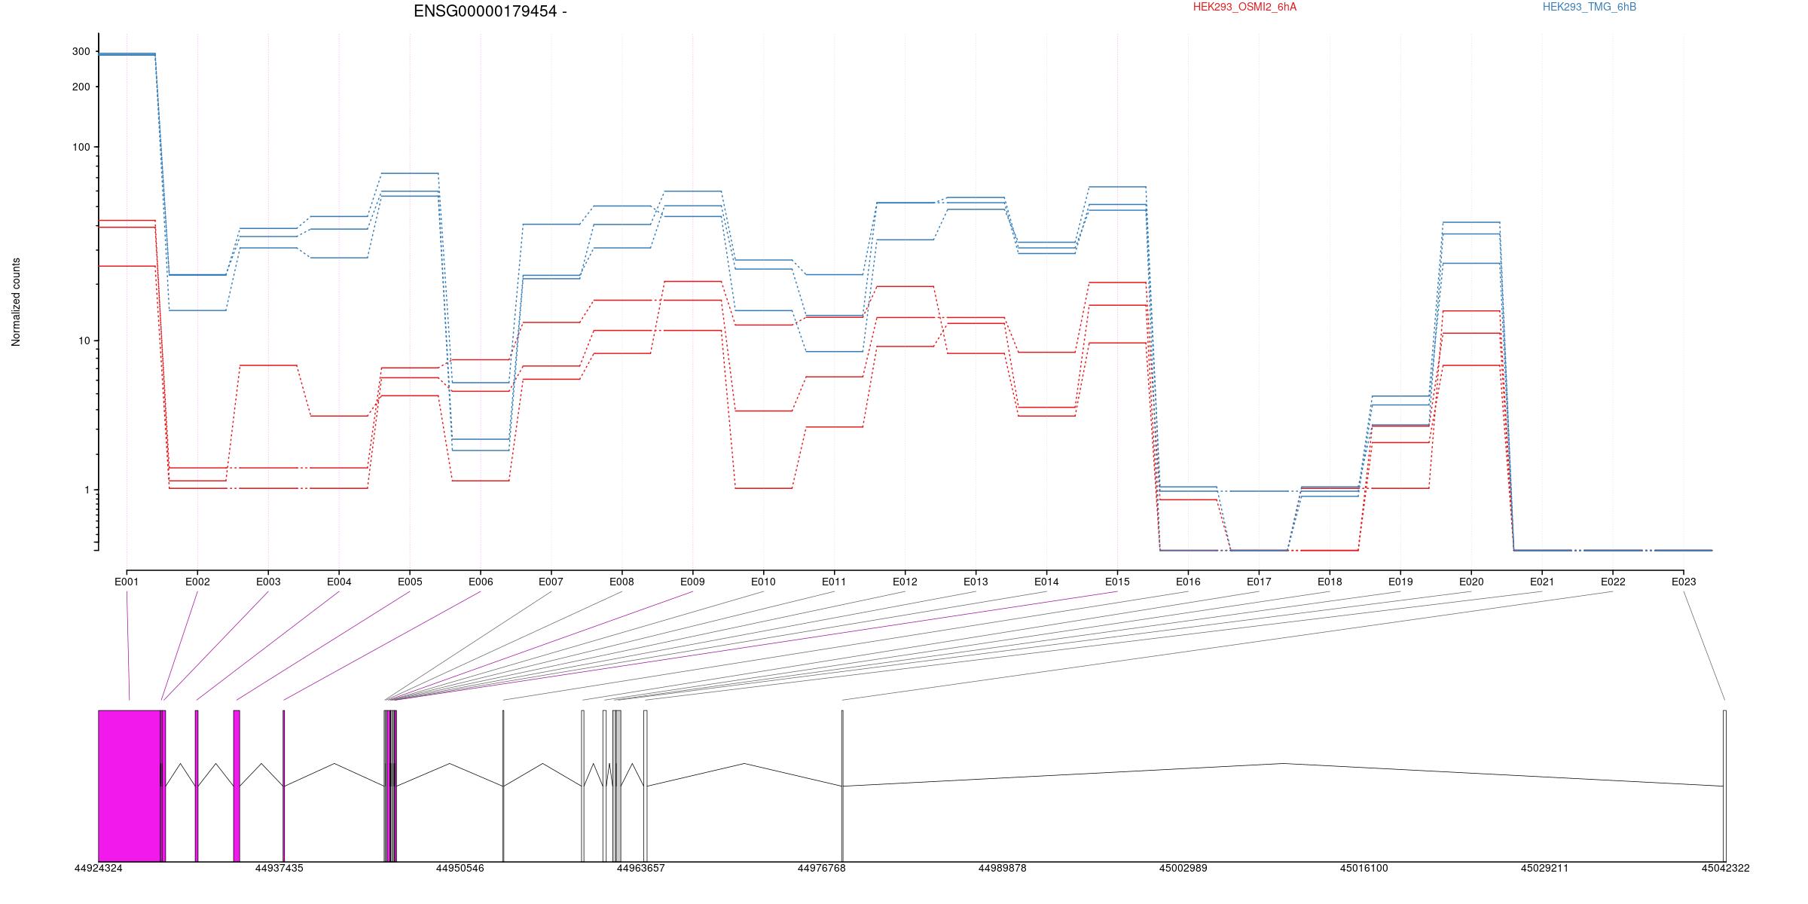Click exon label E009

coord(692,582)
